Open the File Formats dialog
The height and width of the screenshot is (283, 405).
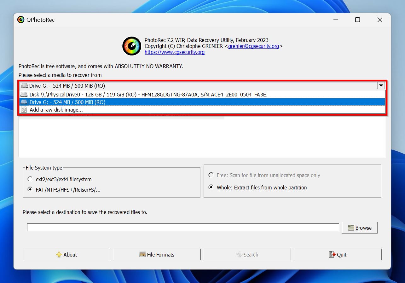tap(157, 254)
